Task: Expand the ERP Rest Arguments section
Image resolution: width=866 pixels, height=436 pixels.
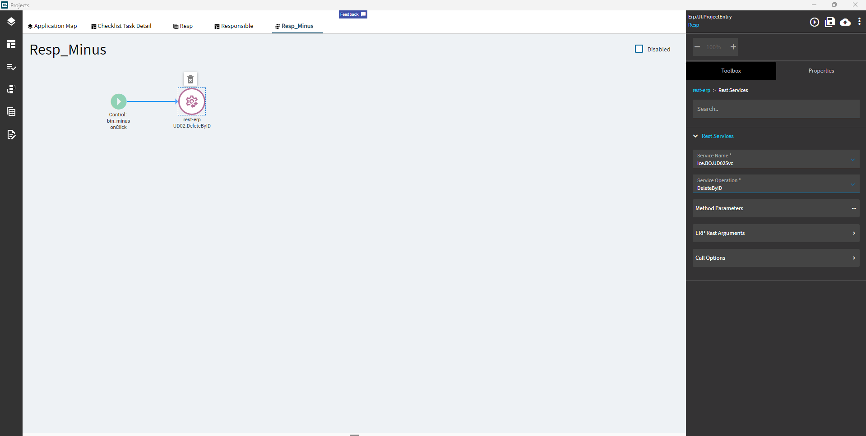Action: pos(853,233)
